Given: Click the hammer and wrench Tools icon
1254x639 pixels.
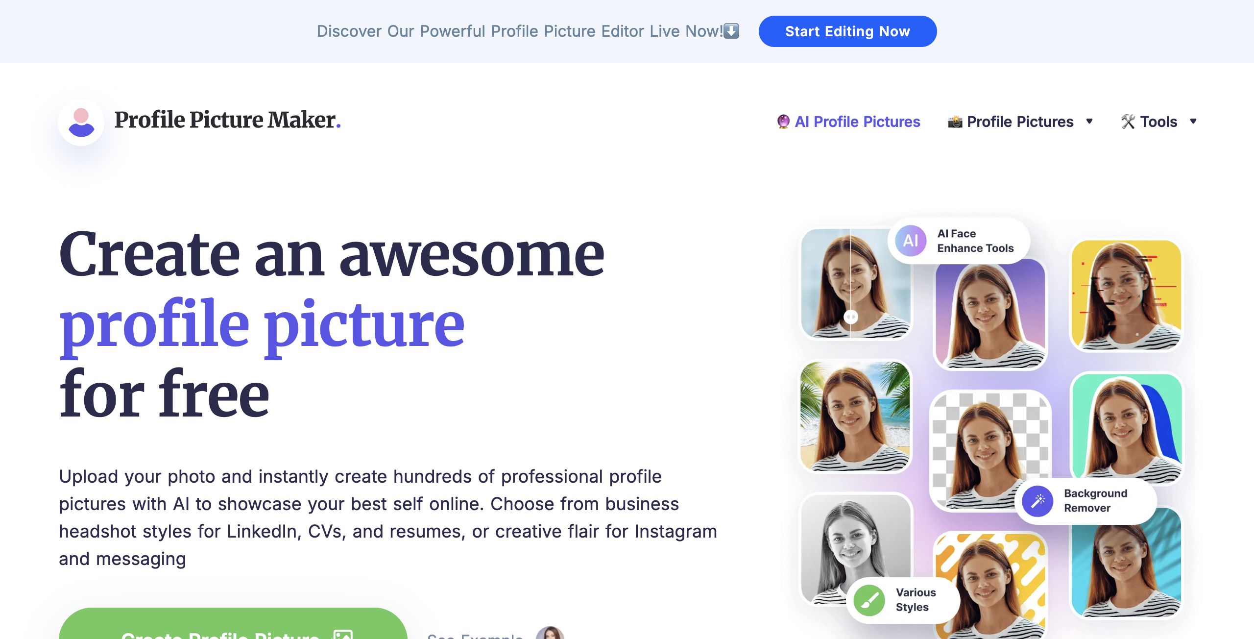Looking at the screenshot, I should pyautogui.click(x=1128, y=122).
